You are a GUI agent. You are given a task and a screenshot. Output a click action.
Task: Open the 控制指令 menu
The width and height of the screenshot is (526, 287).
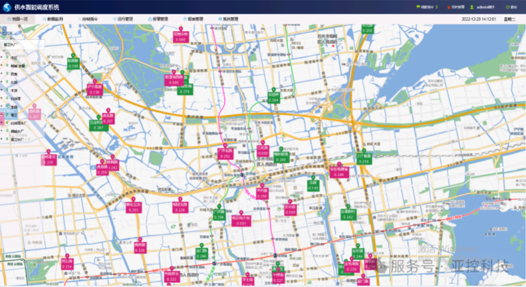tap(88, 19)
